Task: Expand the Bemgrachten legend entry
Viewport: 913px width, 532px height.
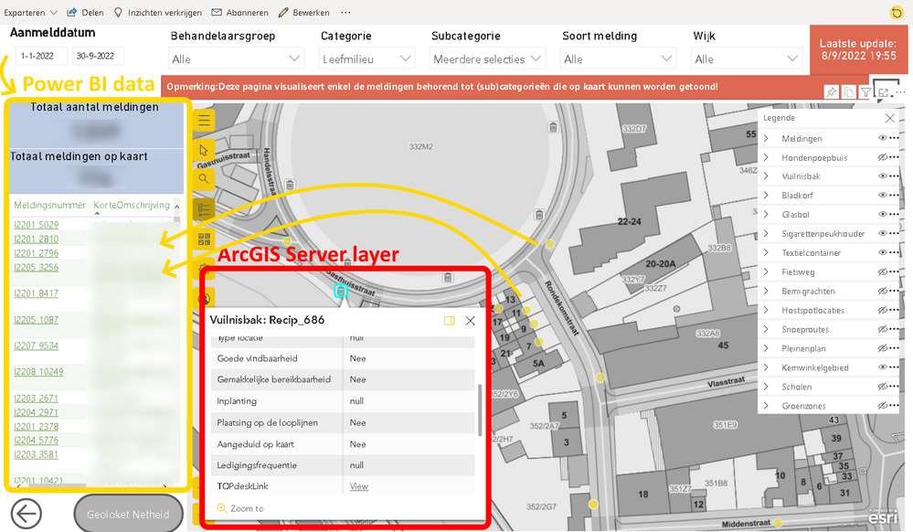Action: [766, 291]
